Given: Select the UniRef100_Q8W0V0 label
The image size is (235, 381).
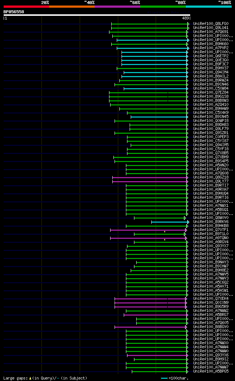Looking at the screenshot, I should (211, 218).
